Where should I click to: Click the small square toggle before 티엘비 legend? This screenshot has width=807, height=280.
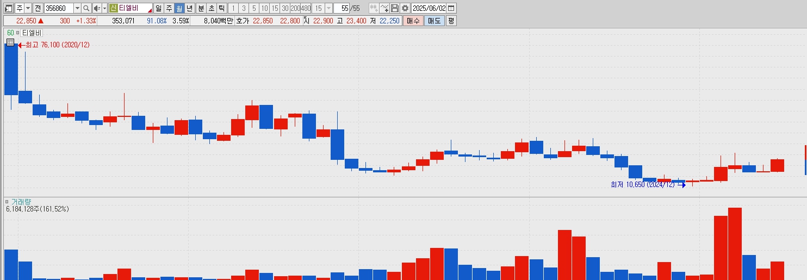point(18,33)
